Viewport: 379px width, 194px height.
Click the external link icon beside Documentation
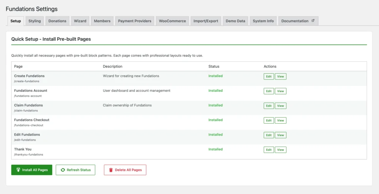pos(313,21)
